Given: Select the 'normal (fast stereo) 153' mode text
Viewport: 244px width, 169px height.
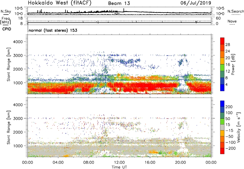Looking at the screenshot, I should pyautogui.click(x=53, y=30).
